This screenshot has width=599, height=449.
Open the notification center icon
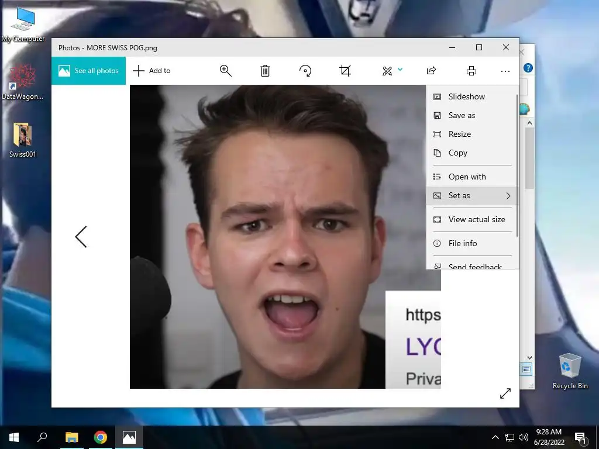click(580, 437)
